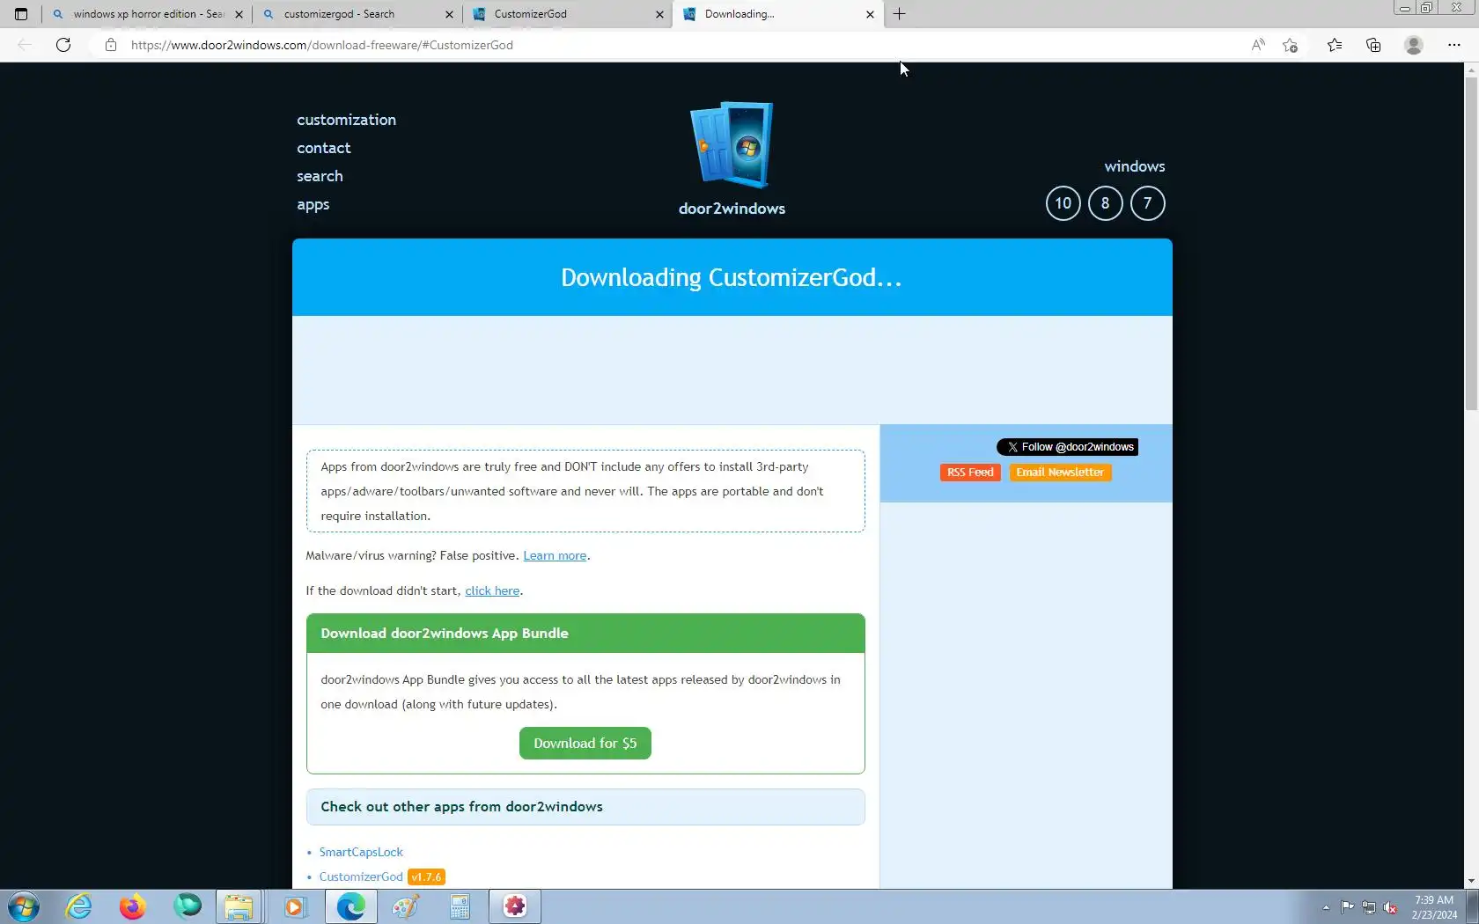Open the CustomizerGod app list link
The image size is (1479, 924).
[x=361, y=876]
